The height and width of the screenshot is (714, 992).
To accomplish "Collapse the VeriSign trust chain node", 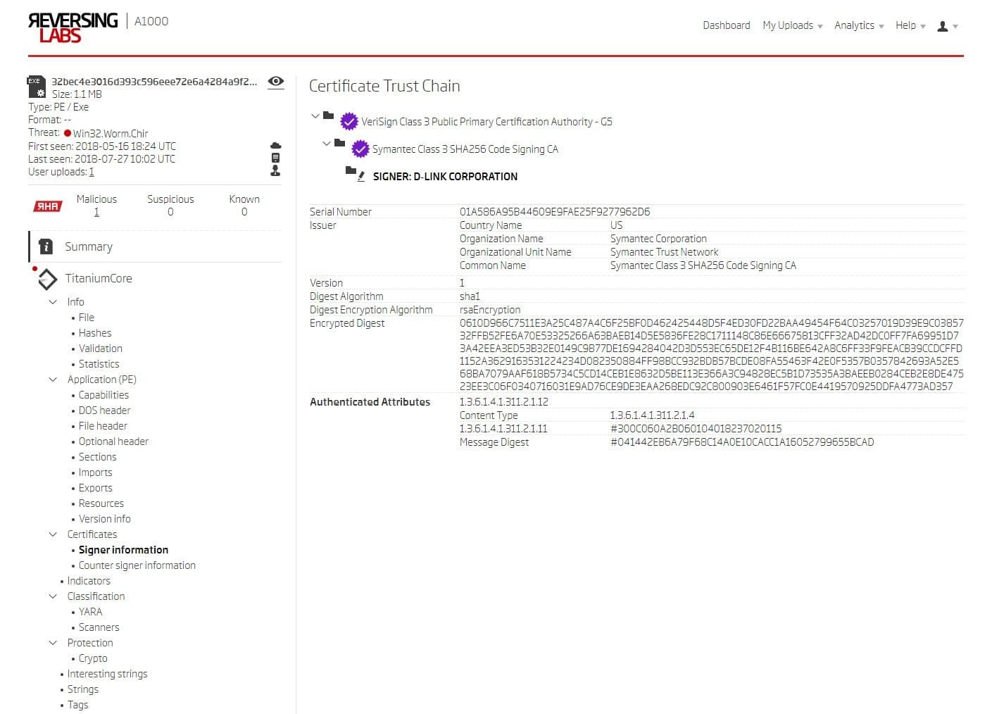I will tap(315, 116).
